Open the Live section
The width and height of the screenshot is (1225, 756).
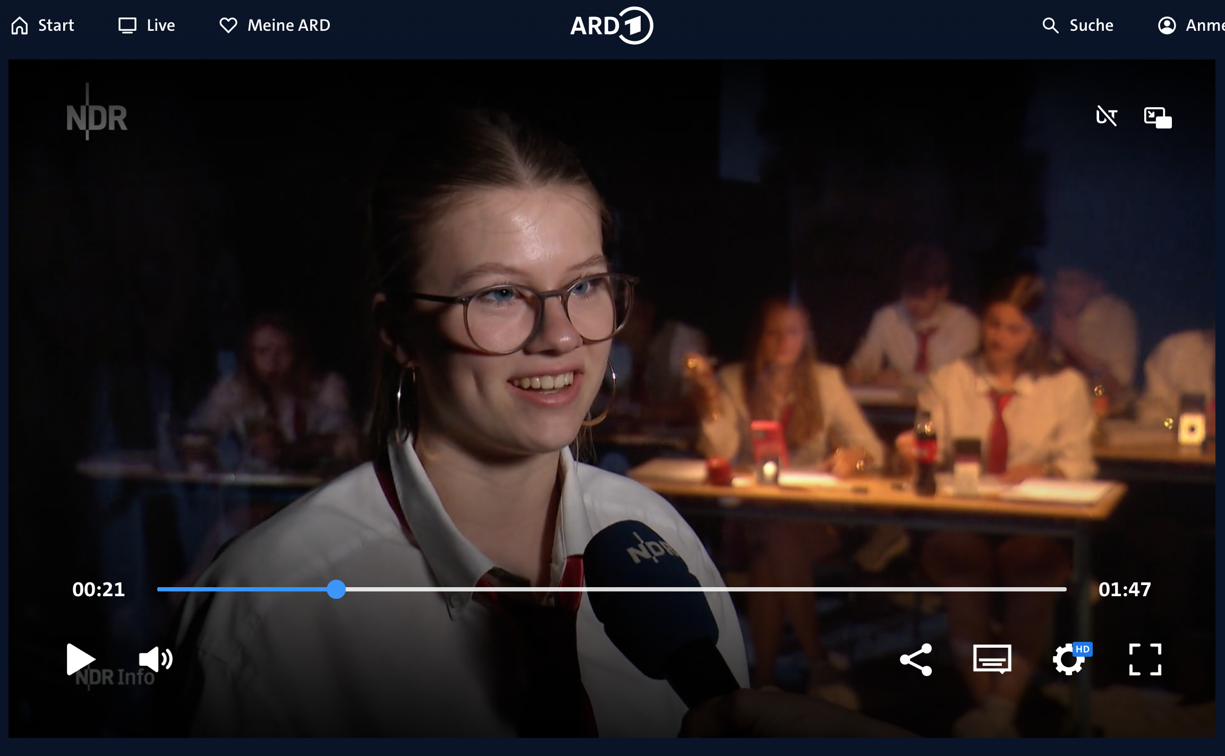(x=160, y=25)
